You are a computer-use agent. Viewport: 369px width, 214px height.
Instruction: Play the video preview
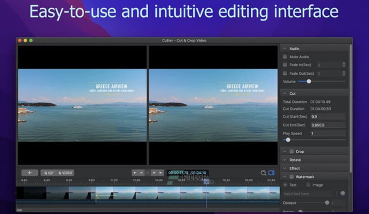[x=135, y=173]
